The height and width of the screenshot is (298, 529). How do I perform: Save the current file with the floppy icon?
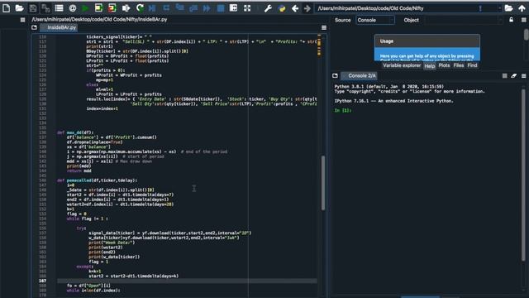coord(33,8)
